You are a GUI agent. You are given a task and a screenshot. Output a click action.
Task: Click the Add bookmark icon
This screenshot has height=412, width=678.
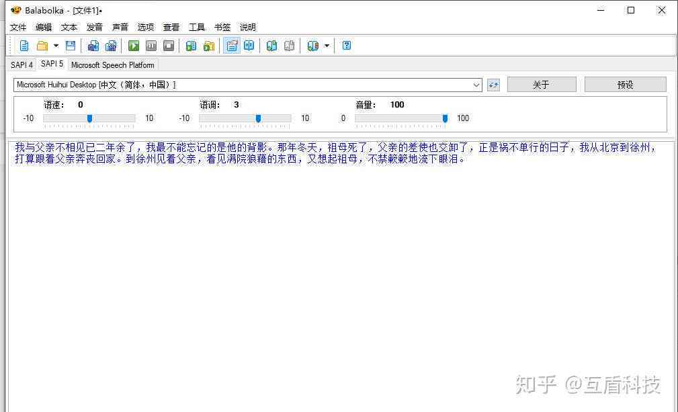[x=271, y=46]
